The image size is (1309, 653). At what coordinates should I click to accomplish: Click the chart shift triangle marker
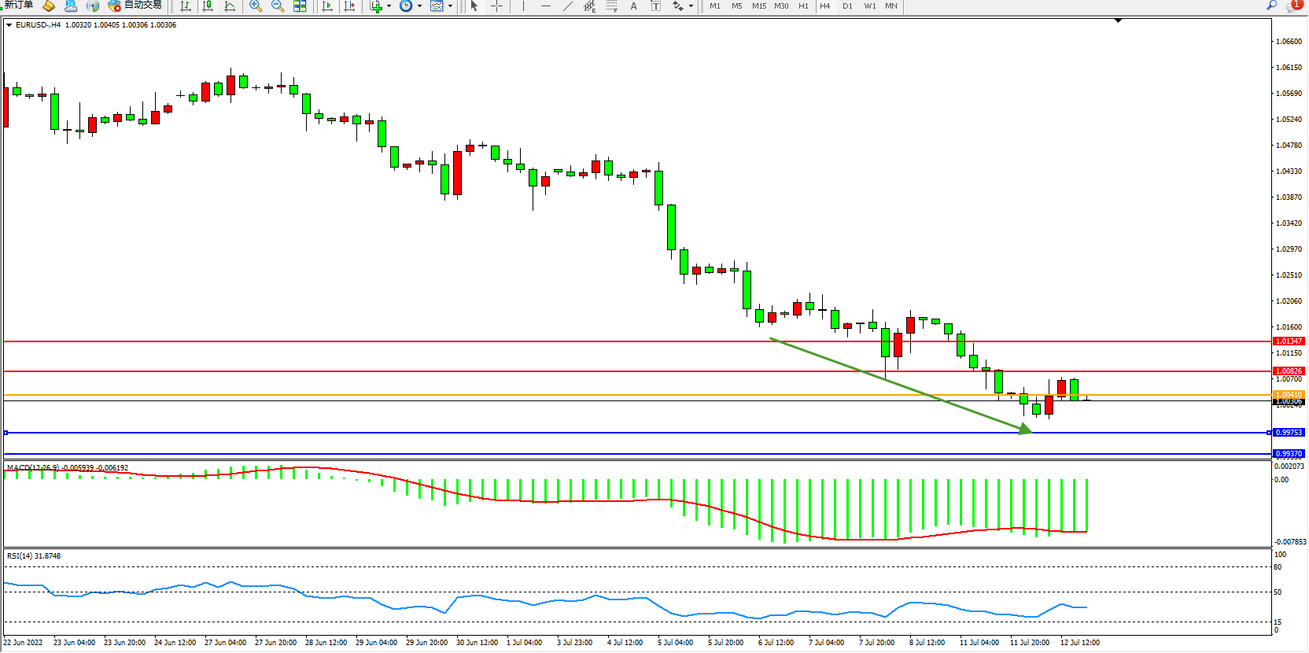click(1118, 20)
